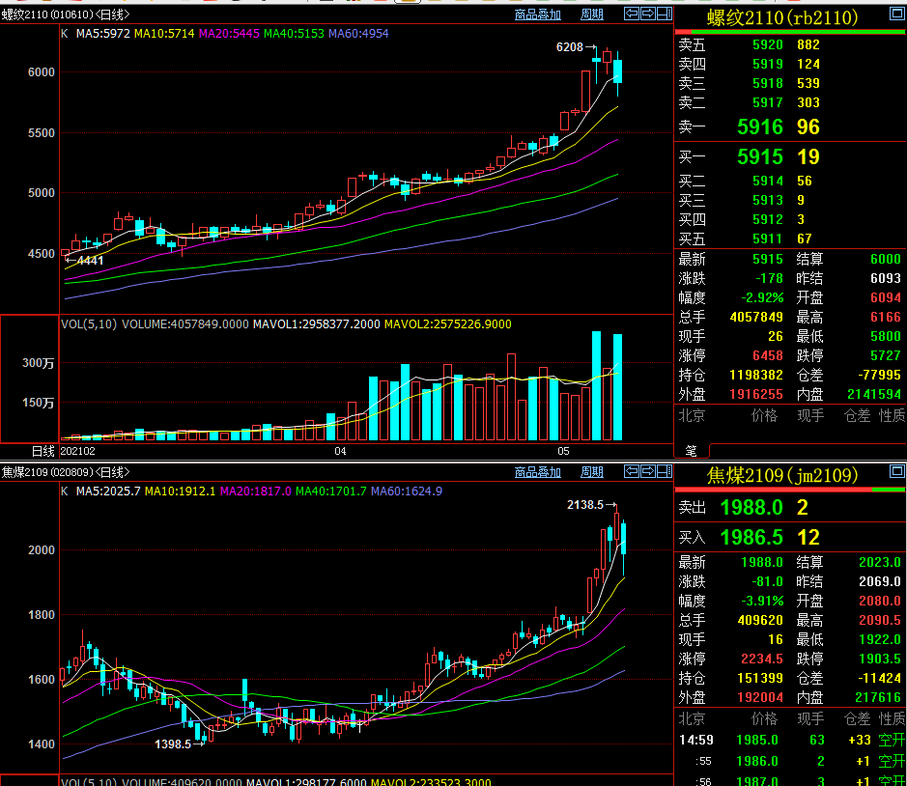Open 周期 period selector in coking coal chart
Image resolution: width=907 pixels, height=786 pixels.
tap(592, 472)
